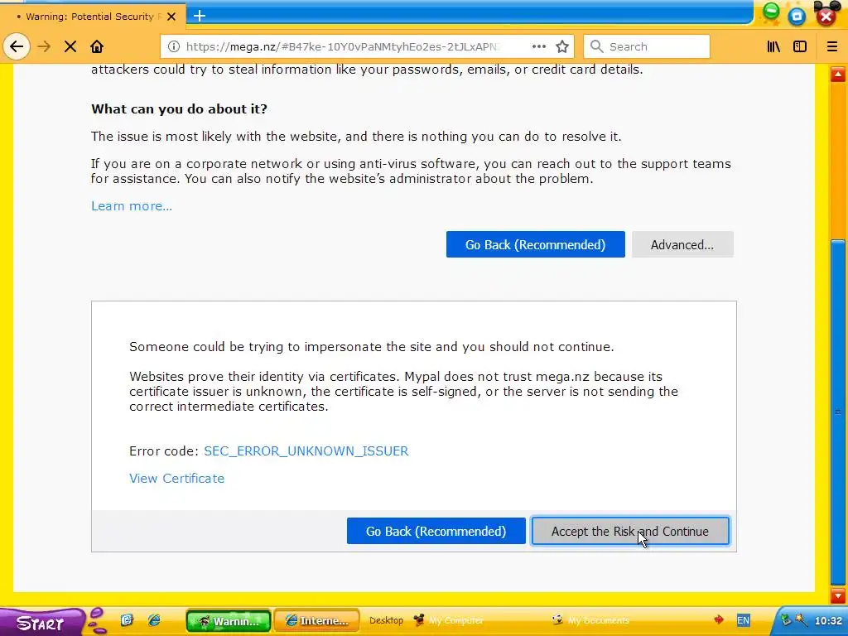Open My Computer from the taskbar

point(448,620)
